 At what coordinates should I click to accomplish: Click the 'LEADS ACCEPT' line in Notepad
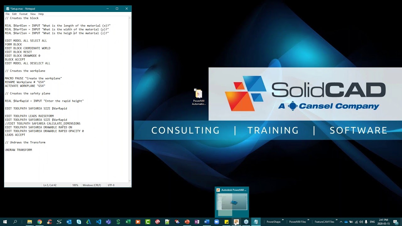pos(15,135)
